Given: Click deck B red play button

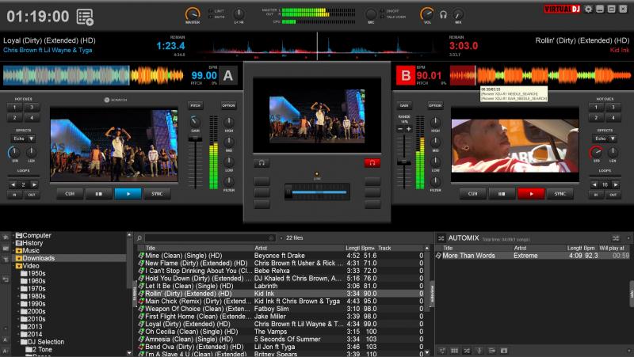Looking at the screenshot, I should click(531, 194).
